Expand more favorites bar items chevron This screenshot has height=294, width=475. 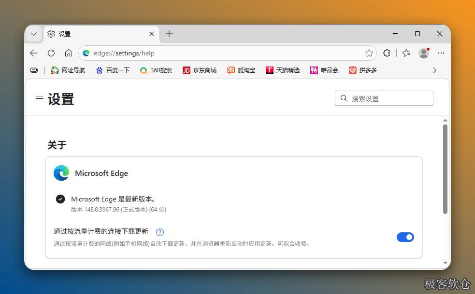click(x=435, y=70)
